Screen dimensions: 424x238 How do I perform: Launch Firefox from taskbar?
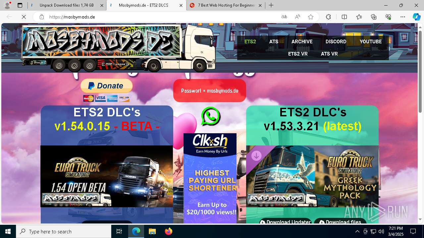(168, 231)
